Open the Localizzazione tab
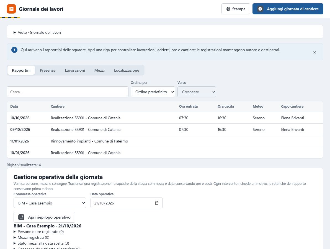 pos(127,70)
